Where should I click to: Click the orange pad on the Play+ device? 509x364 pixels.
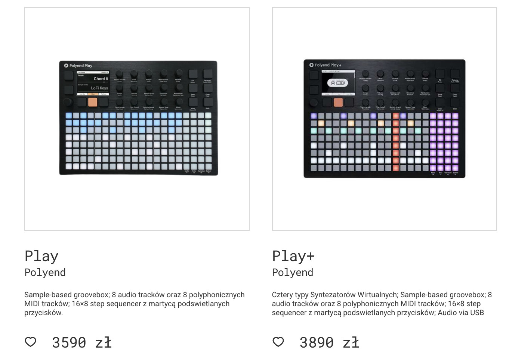click(x=338, y=102)
